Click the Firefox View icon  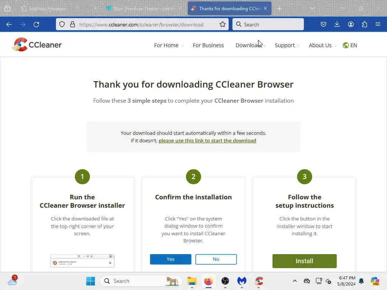[8, 8]
